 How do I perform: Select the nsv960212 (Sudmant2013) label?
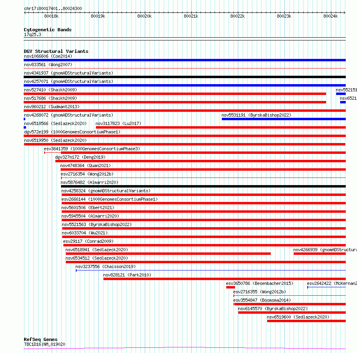point(52,107)
